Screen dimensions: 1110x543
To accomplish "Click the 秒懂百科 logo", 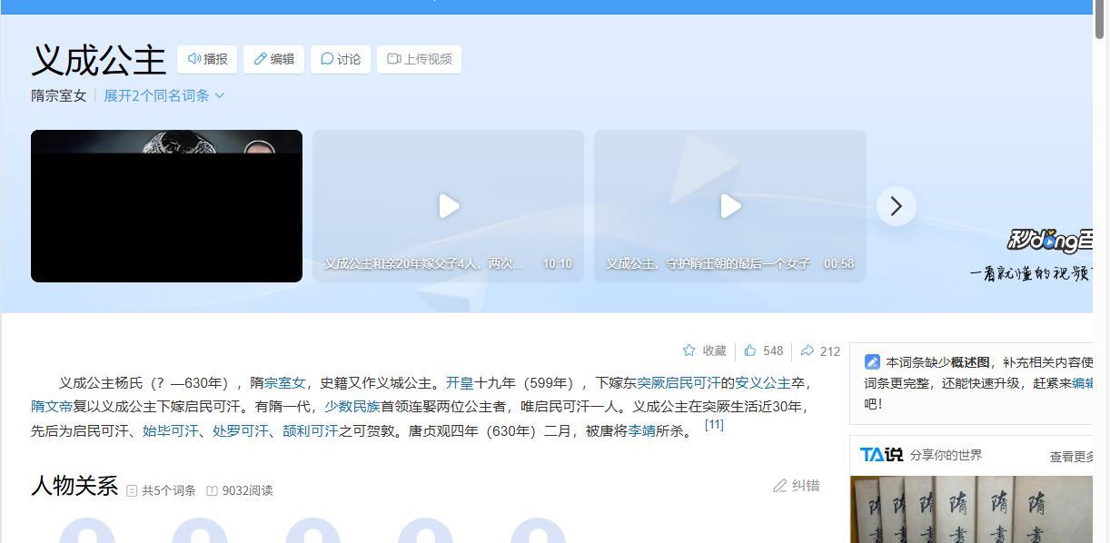I will [x=1049, y=240].
